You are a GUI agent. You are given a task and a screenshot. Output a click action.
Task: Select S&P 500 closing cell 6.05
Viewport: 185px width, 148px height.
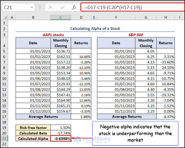(x=146, y=51)
